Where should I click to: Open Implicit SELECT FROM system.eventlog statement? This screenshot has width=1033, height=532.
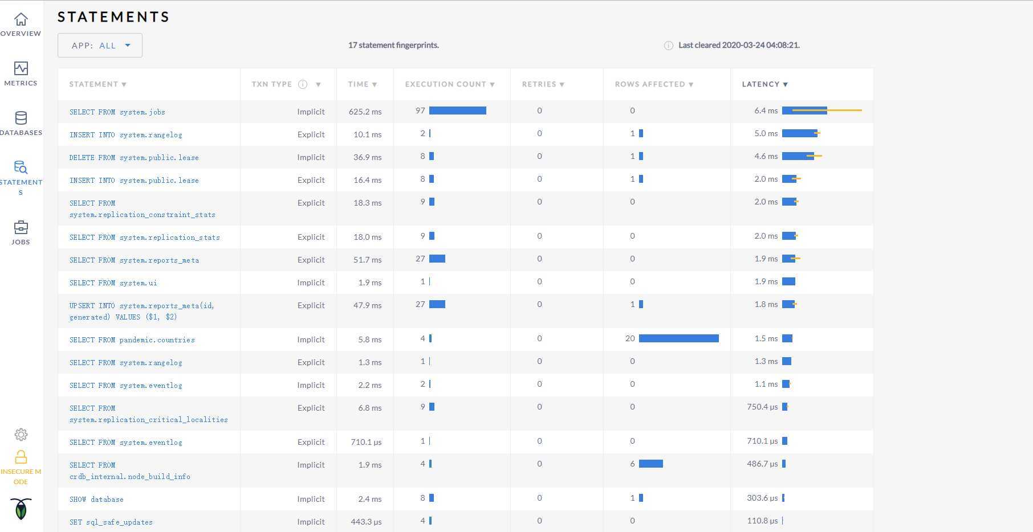pos(126,386)
